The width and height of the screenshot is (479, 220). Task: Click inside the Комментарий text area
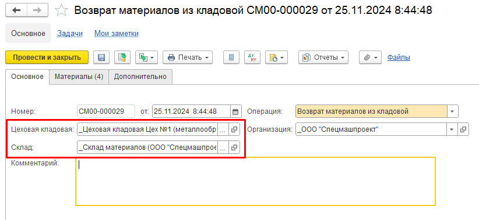point(255,182)
